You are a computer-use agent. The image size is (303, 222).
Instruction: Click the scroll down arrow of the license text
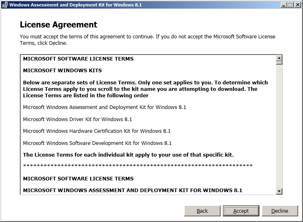279,191
